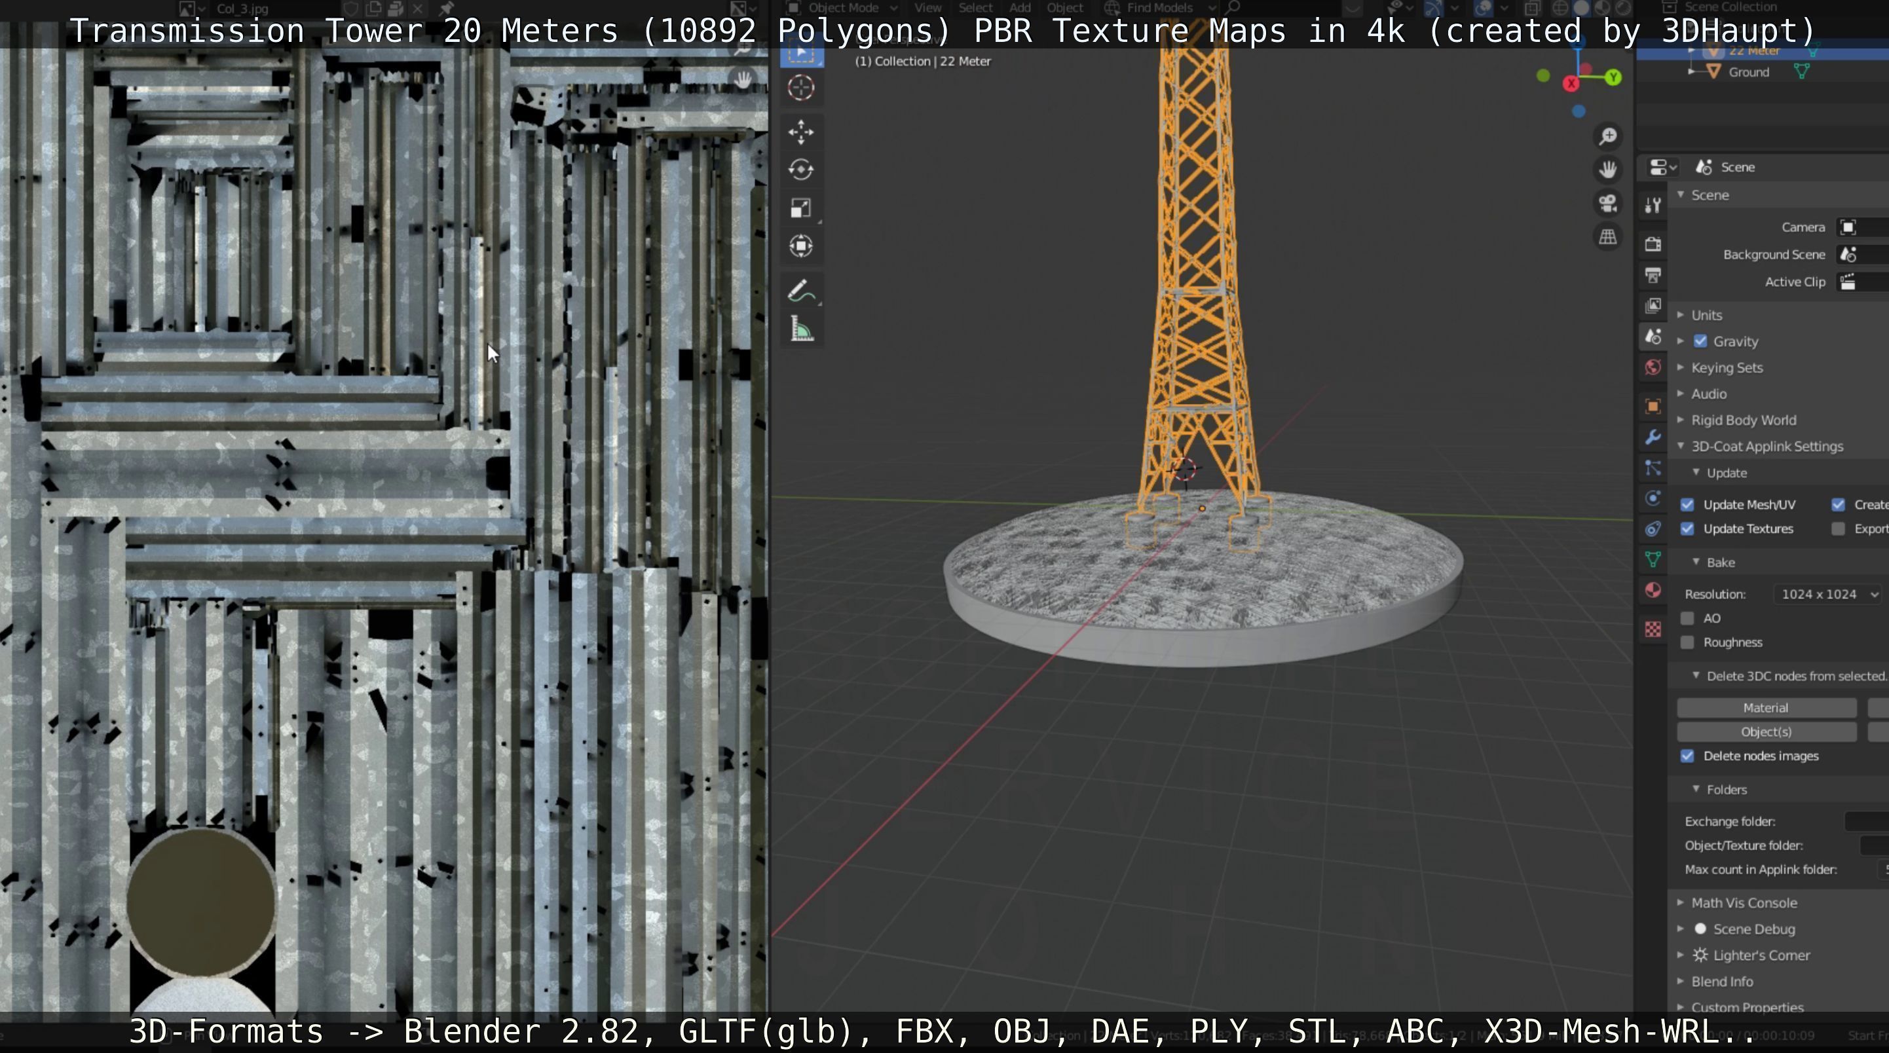Open the Object Mode selector

coord(842,8)
